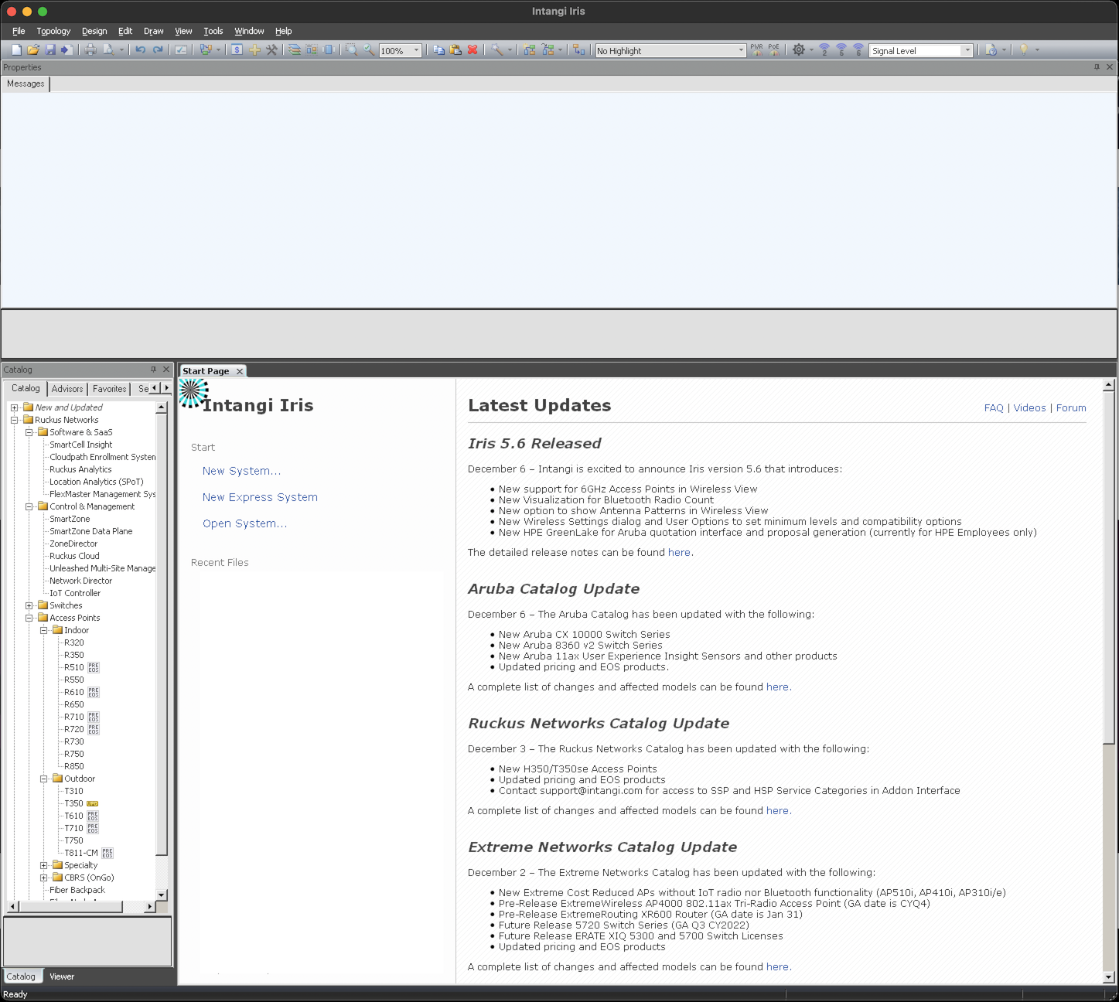Close the Start Page tab
1119x1002 pixels.
[x=240, y=371]
